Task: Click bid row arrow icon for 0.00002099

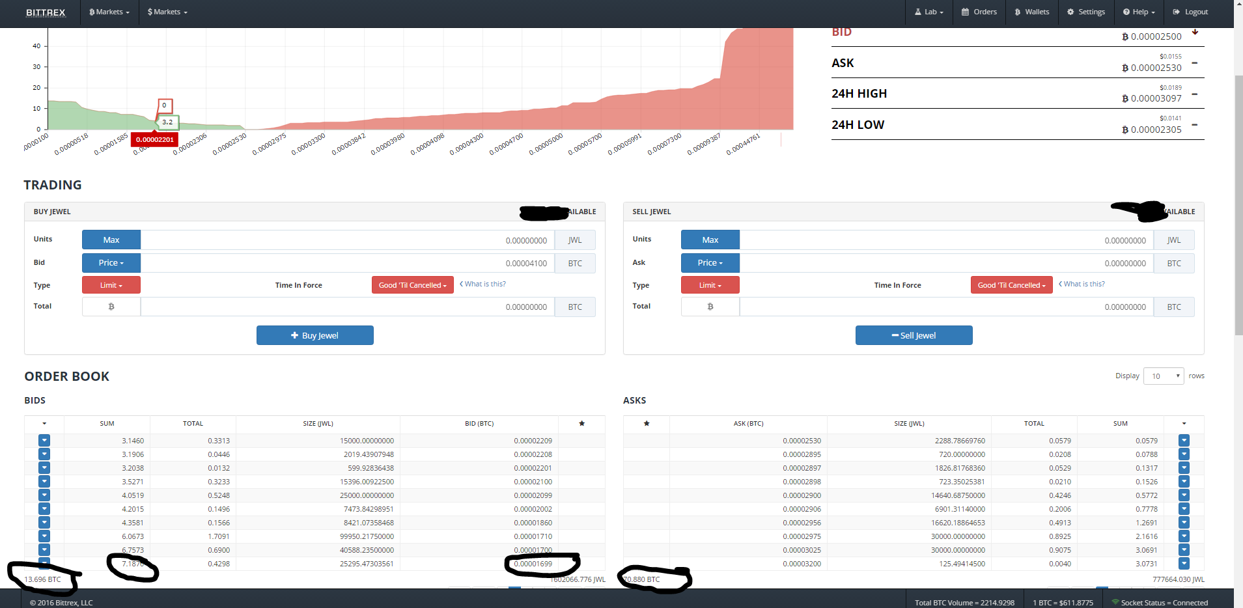Action: click(44, 495)
